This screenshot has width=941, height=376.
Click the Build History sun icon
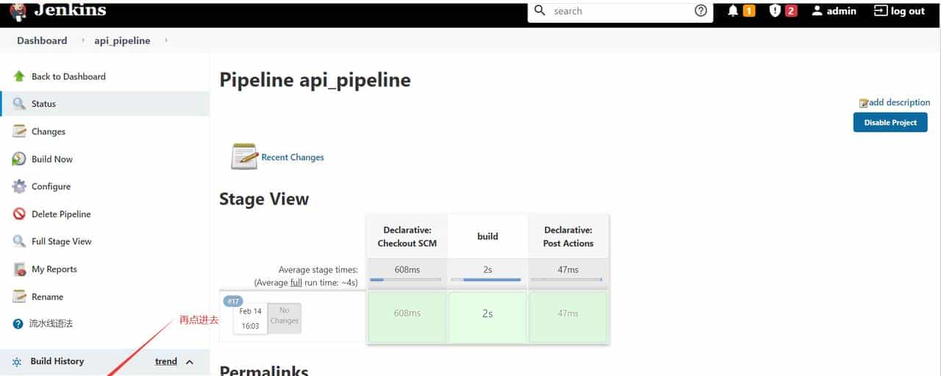tap(17, 362)
